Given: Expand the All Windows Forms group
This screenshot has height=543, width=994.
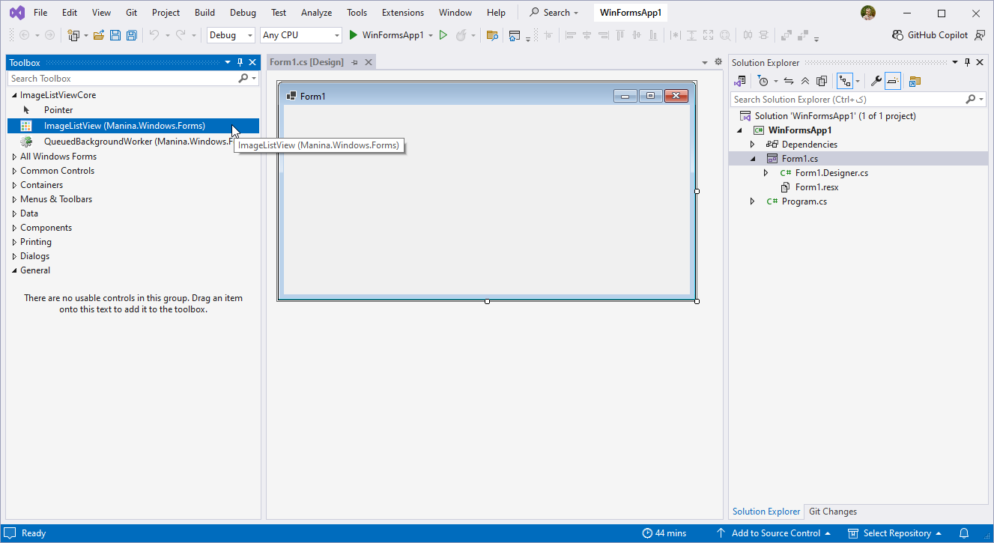Looking at the screenshot, I should tap(14, 157).
